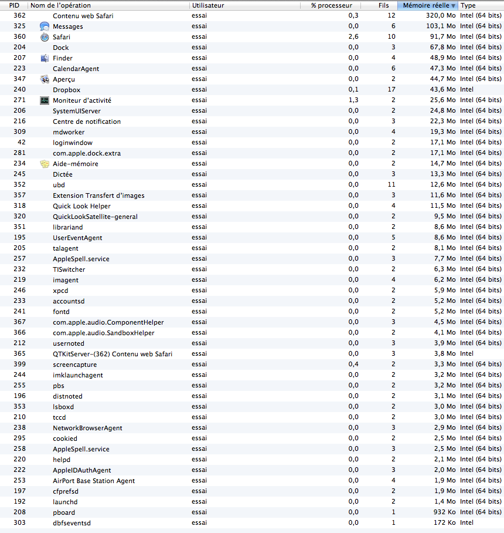
Task: Select the helpd process
Action: coord(252,459)
